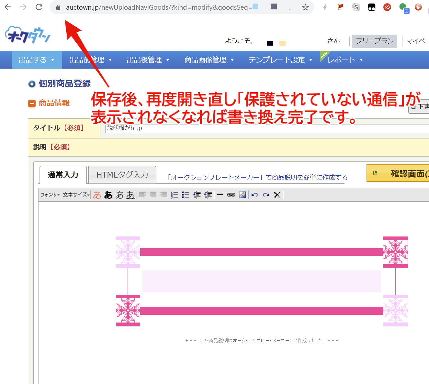Insert a numbered list
The height and width of the screenshot is (384, 429).
click(175, 195)
